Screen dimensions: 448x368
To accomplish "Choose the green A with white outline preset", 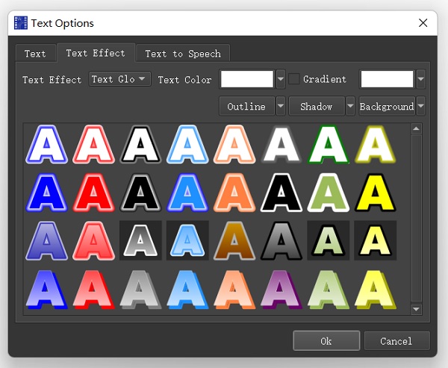I will [329, 193].
